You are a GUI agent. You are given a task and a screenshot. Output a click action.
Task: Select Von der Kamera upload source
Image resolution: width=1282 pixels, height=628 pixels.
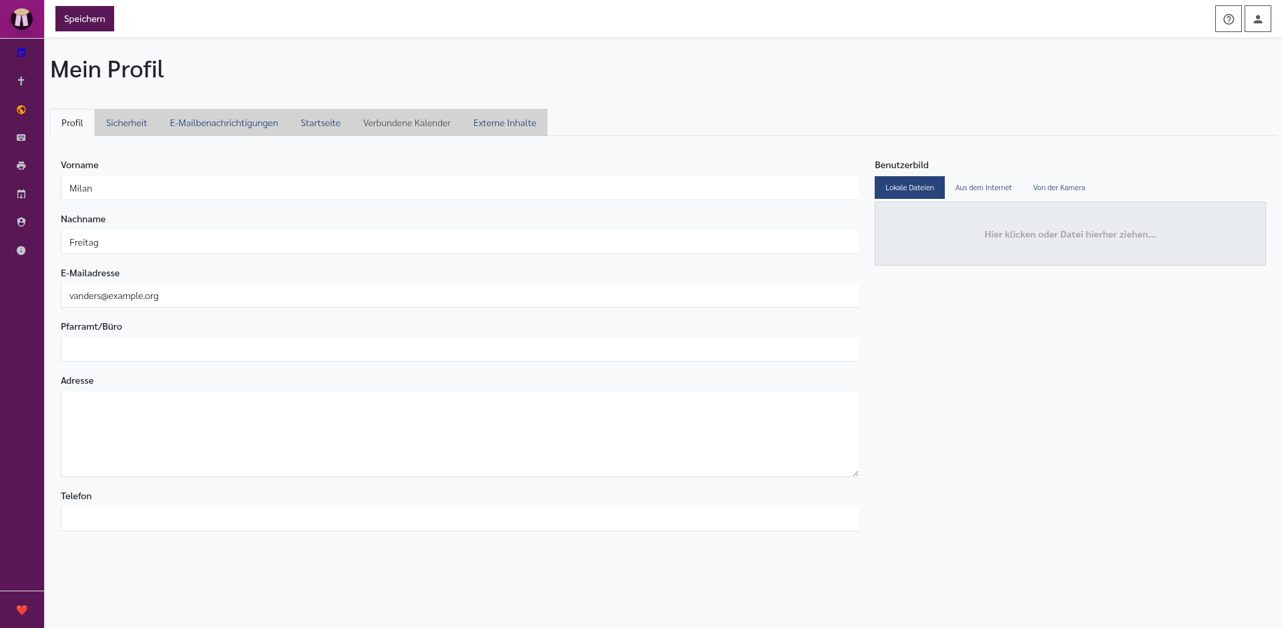pos(1059,188)
